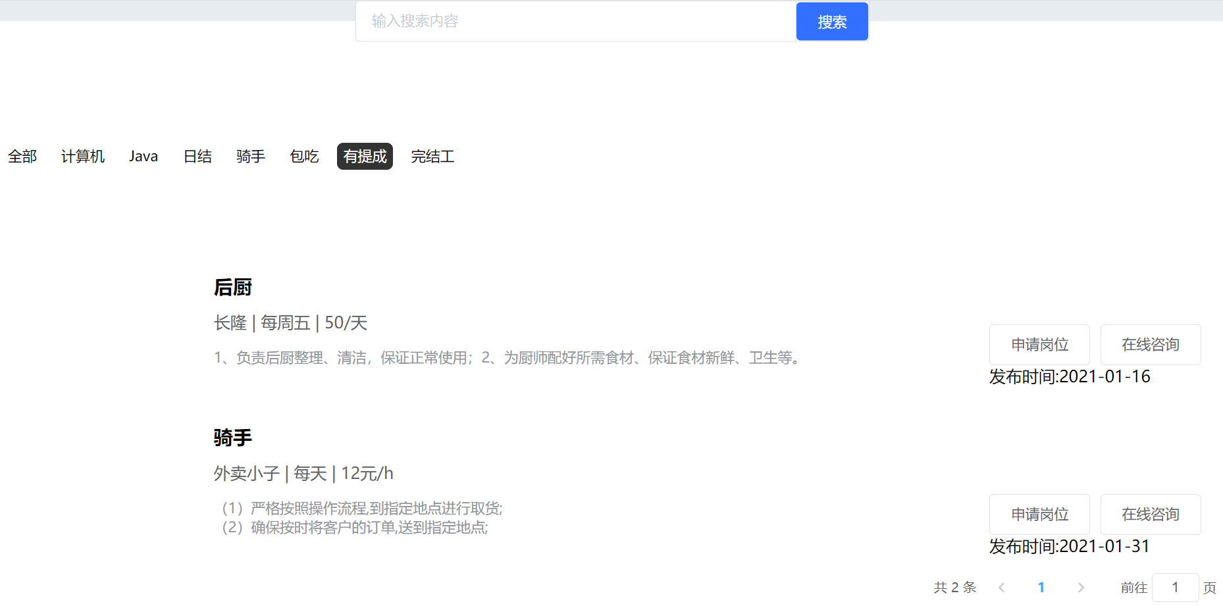This screenshot has width=1223, height=606.
Task: Click the 发布时间:2021-01-16 text
Action: point(1070,376)
